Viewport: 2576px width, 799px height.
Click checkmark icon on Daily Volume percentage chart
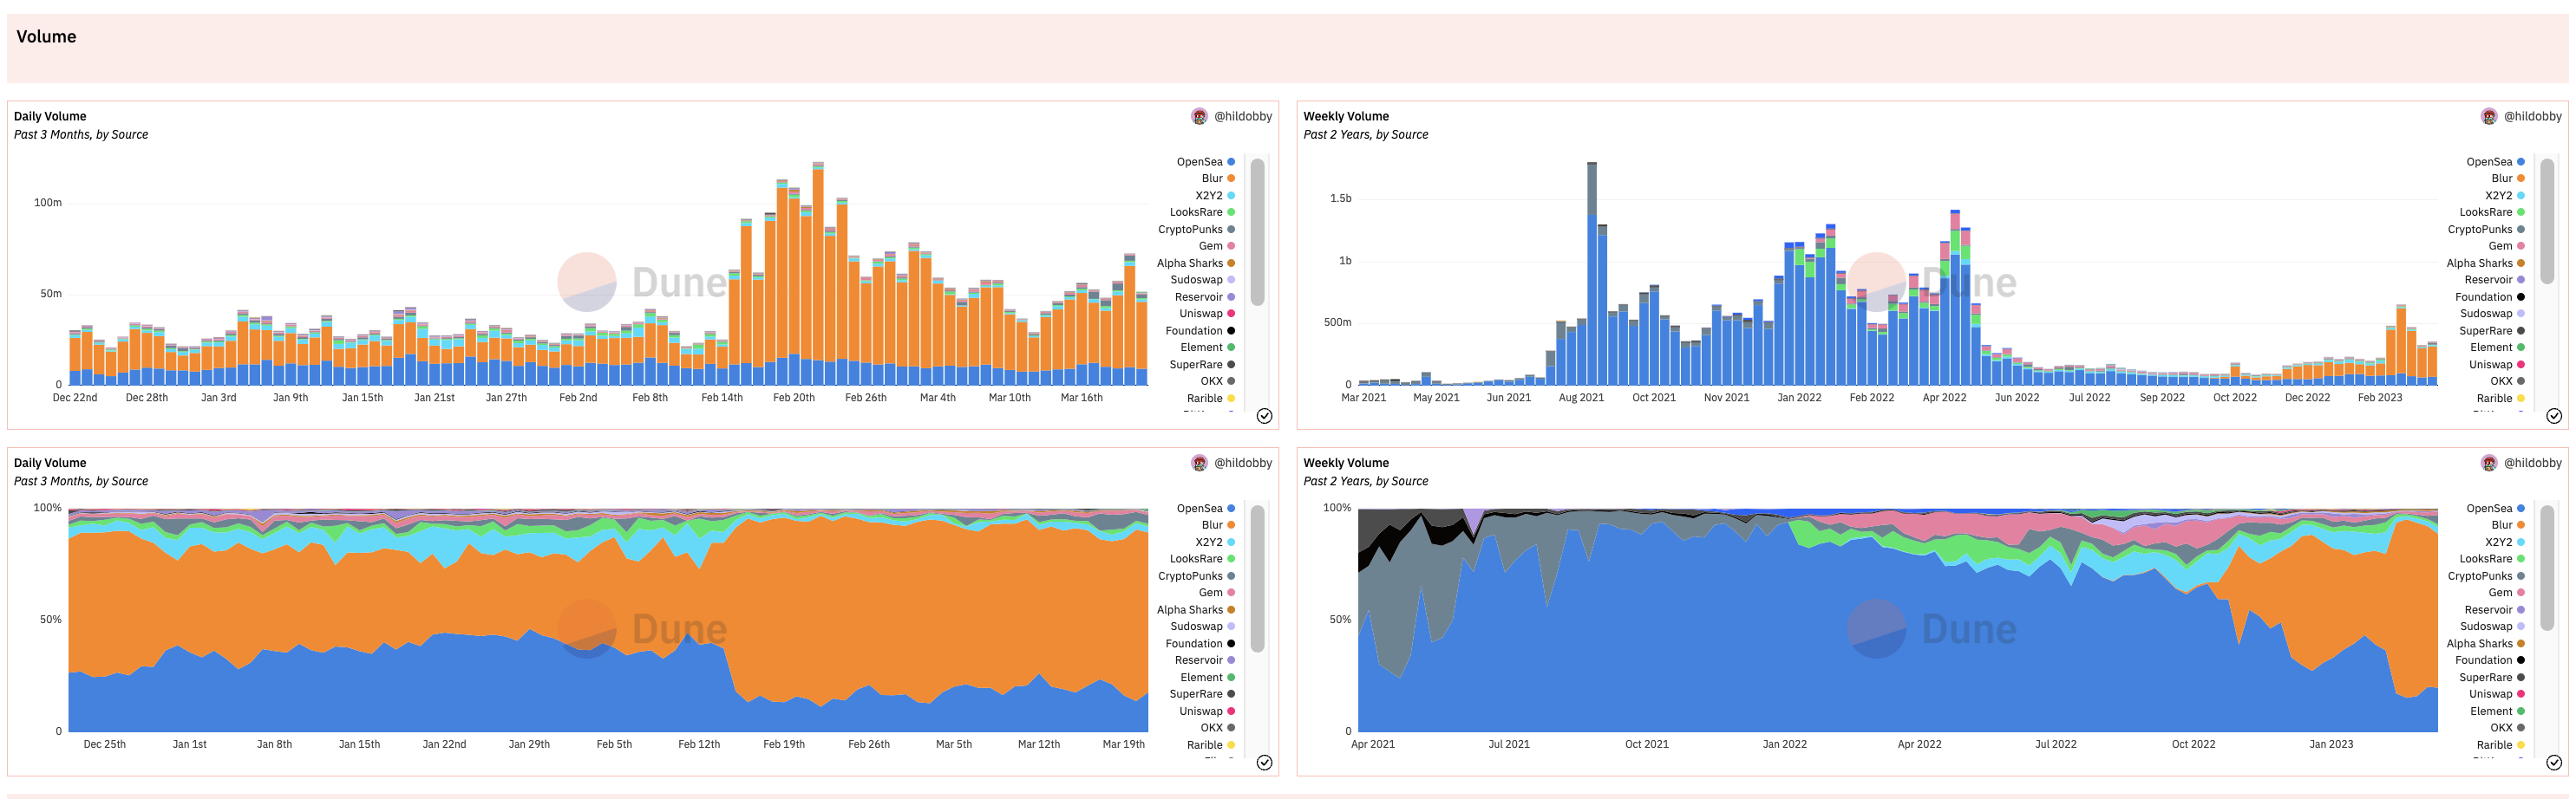point(1264,763)
